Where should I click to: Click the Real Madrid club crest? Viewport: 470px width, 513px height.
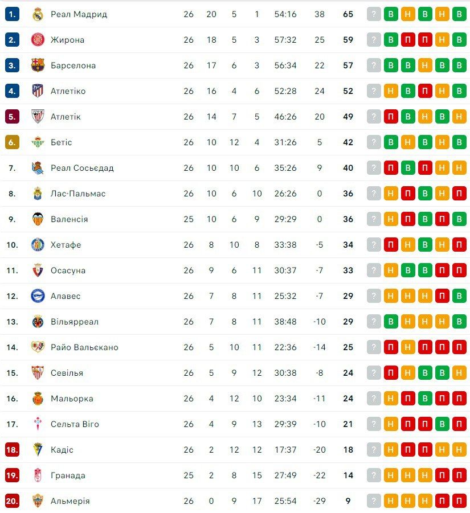coord(38,14)
